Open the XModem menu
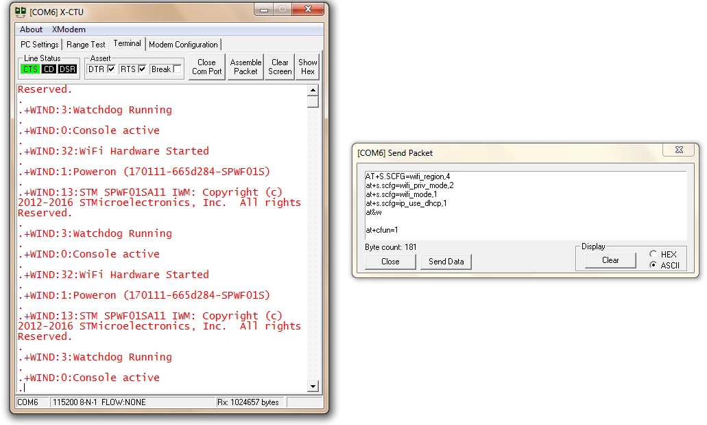Image resolution: width=707 pixels, height=425 pixels. coord(69,30)
